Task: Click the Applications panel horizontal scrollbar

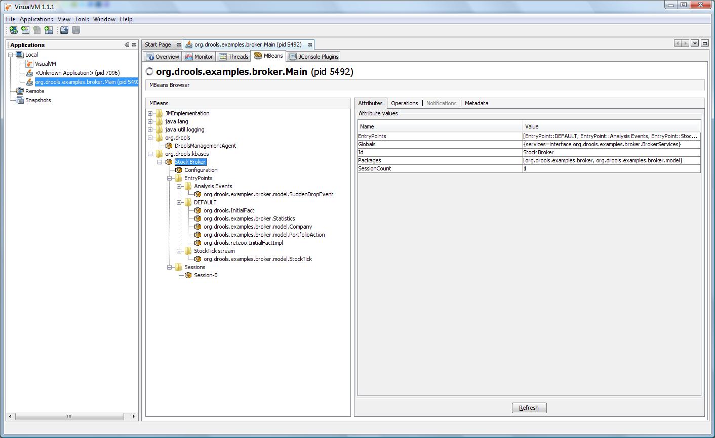Action: click(69, 417)
